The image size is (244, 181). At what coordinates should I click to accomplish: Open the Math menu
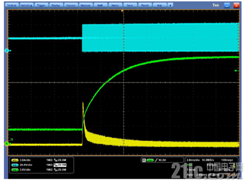100,5
